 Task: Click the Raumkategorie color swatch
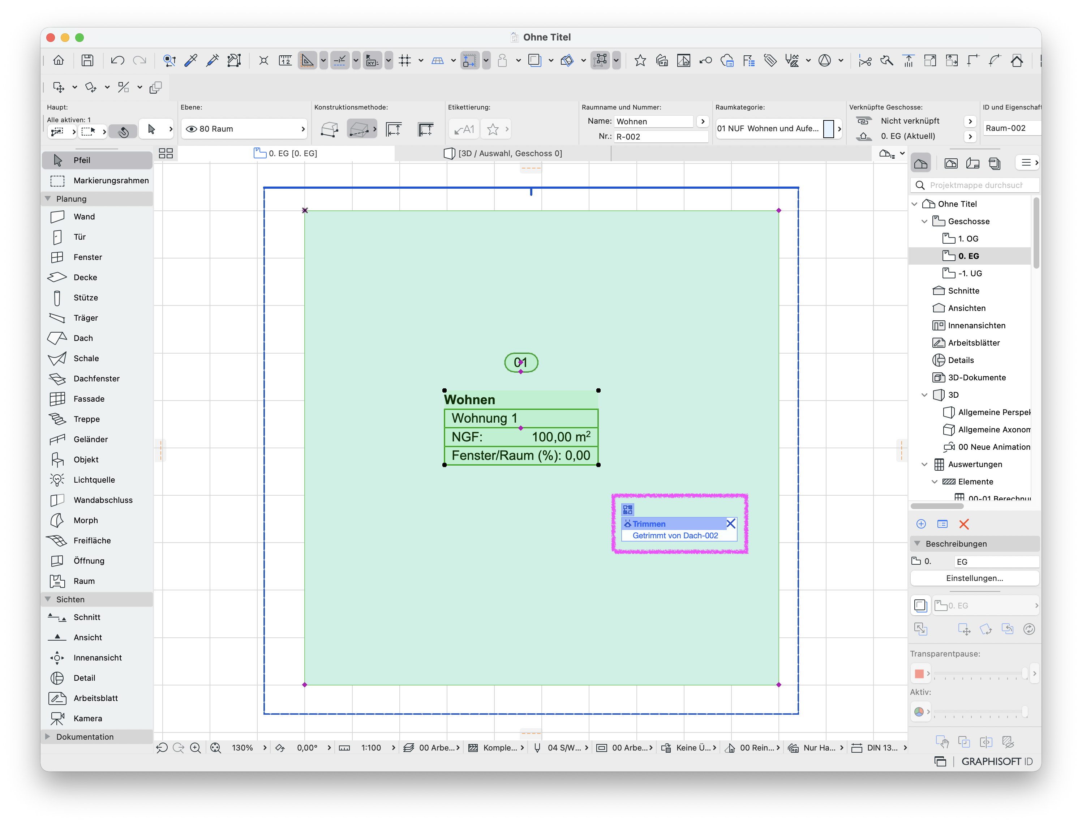click(828, 129)
